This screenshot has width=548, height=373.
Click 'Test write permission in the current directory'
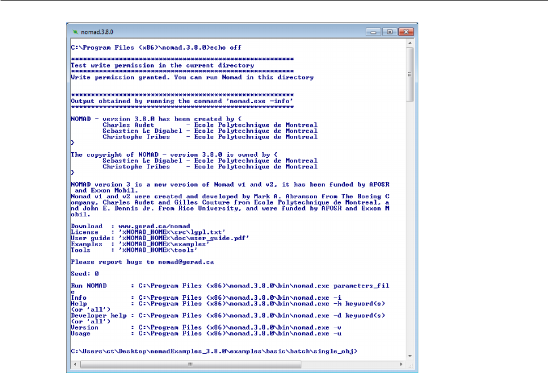(x=163, y=65)
